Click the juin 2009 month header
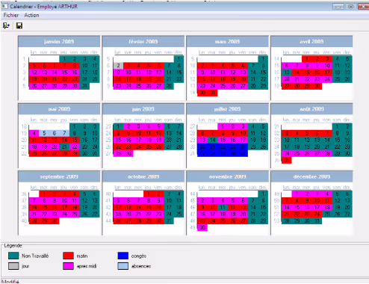 pyautogui.click(x=143, y=109)
